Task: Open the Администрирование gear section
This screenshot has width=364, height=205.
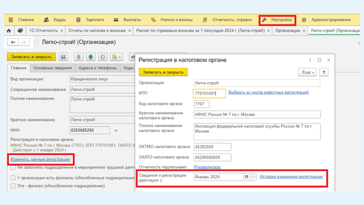Action: coord(325,20)
